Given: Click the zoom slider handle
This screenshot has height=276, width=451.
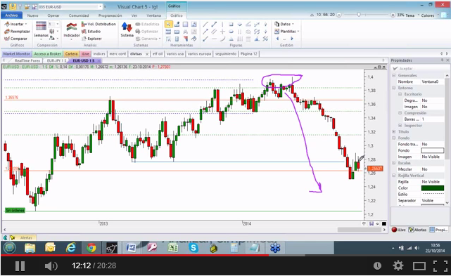Looking at the screenshot, I should click(359, 15).
